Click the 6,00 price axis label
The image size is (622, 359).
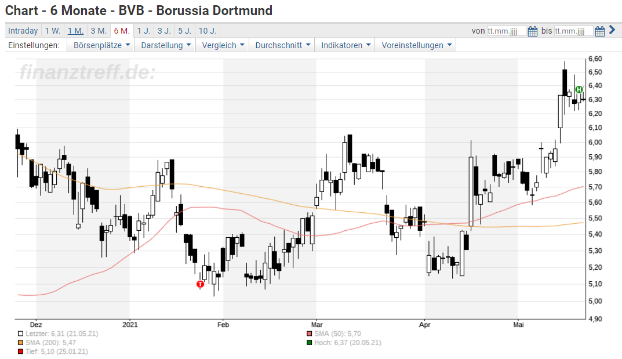[595, 143]
